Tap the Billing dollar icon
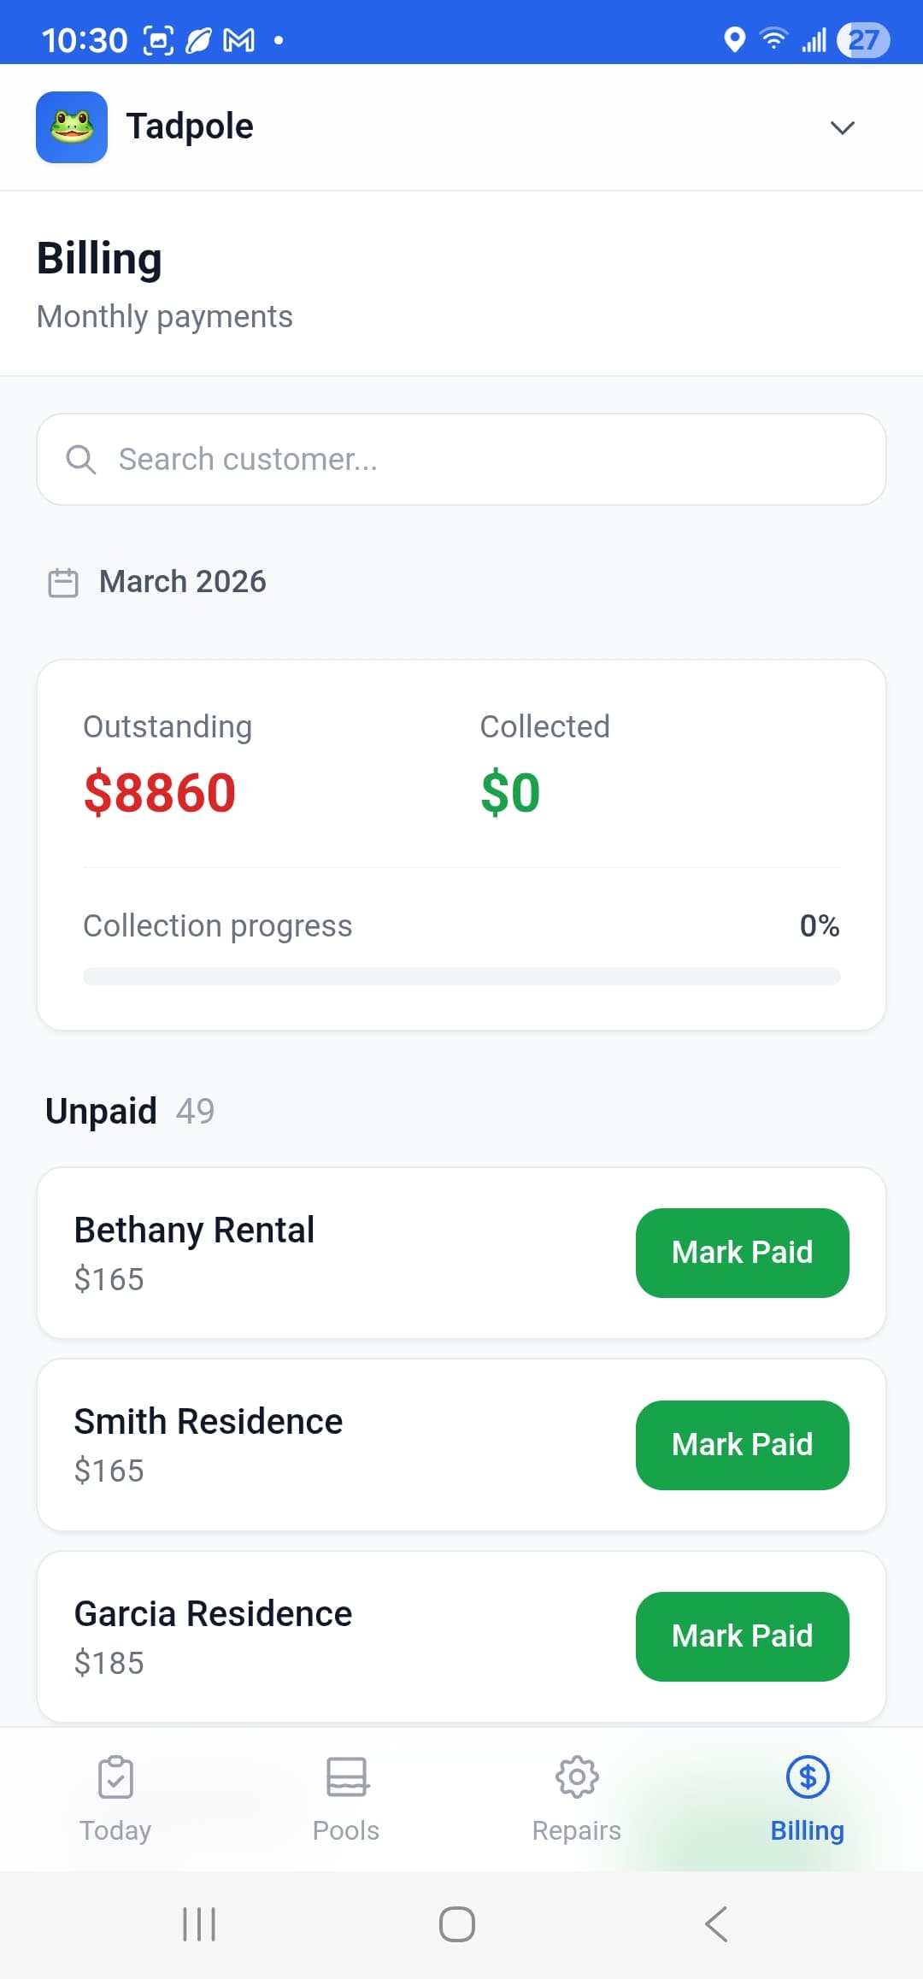 (x=808, y=1777)
